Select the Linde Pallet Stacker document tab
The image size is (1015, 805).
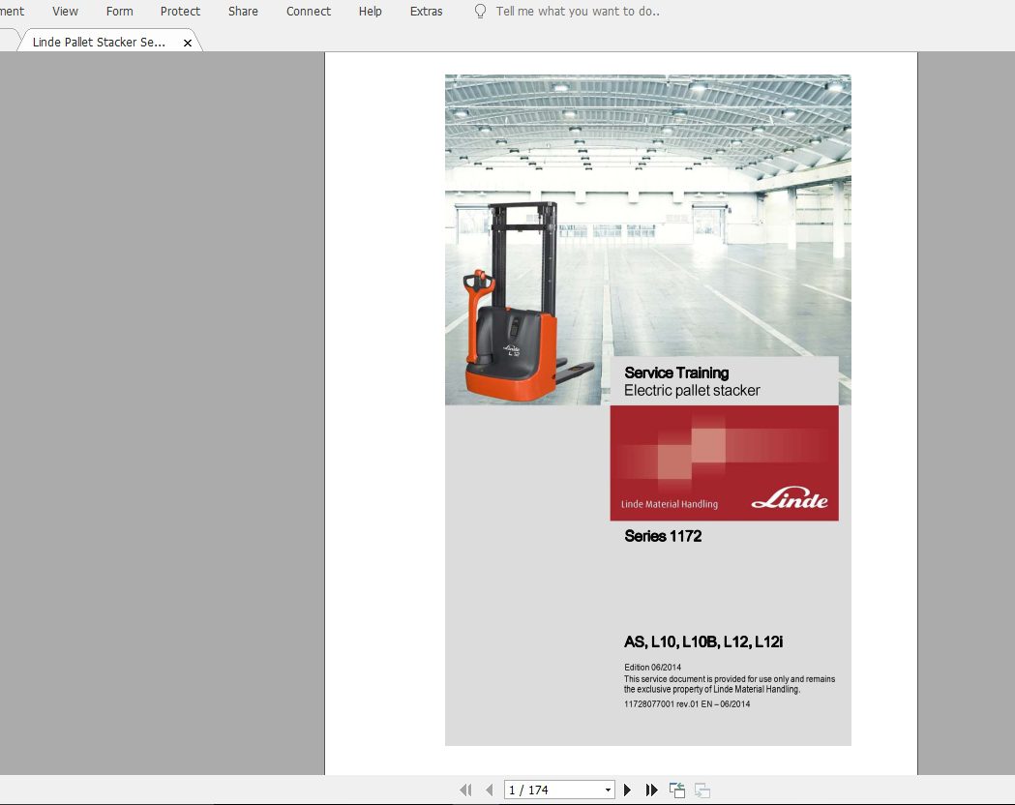pos(99,42)
